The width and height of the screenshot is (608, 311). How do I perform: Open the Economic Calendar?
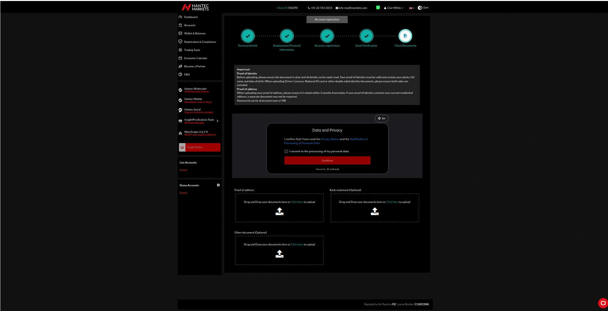click(196, 58)
